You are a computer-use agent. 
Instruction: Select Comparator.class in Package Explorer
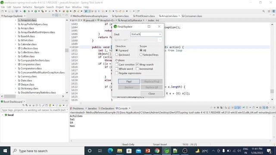(31, 64)
